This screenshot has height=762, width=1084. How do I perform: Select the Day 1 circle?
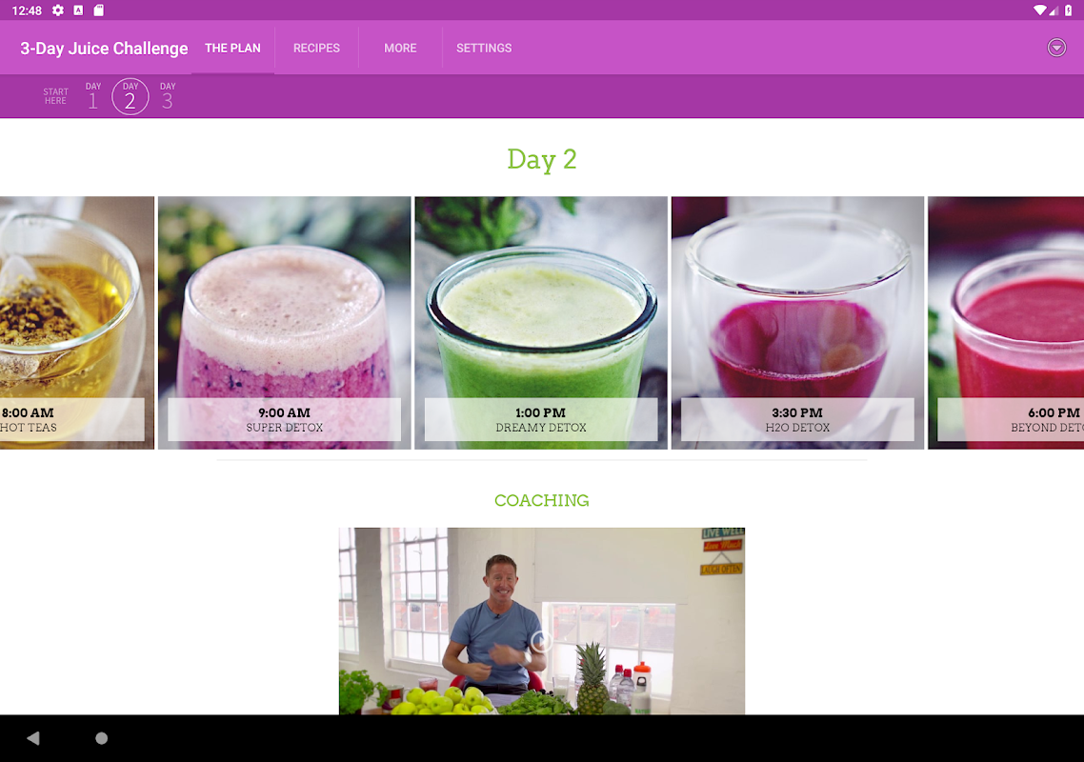click(x=93, y=96)
